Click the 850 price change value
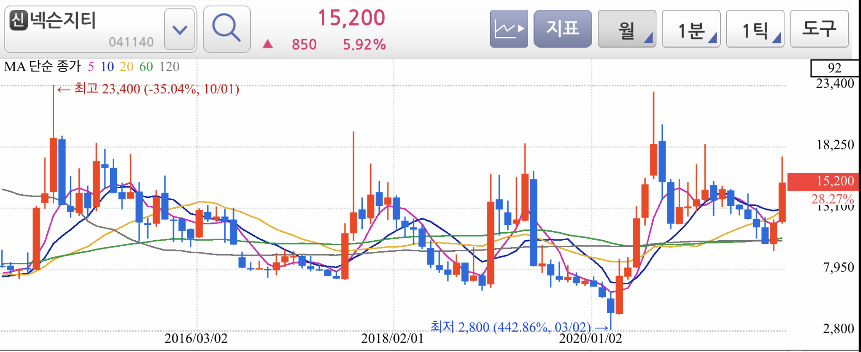This screenshot has width=861, height=352. (304, 44)
